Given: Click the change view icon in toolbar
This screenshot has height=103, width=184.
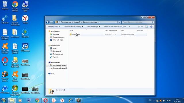Looking at the screenshot, I should (x=139, y=27).
